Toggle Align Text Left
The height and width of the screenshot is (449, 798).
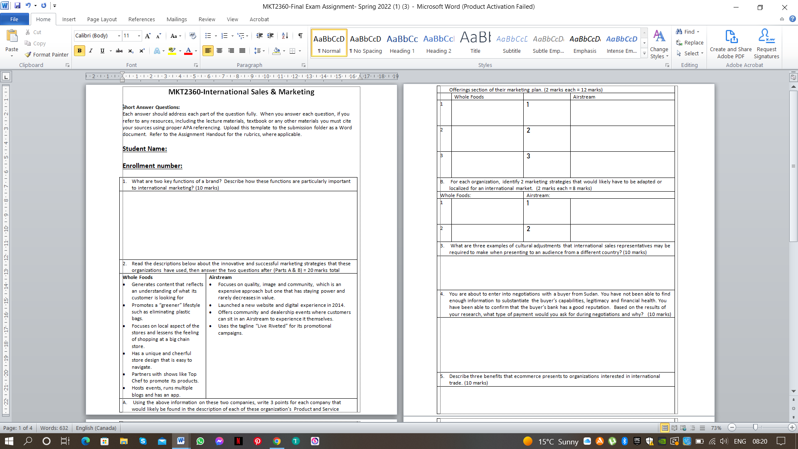(208, 51)
